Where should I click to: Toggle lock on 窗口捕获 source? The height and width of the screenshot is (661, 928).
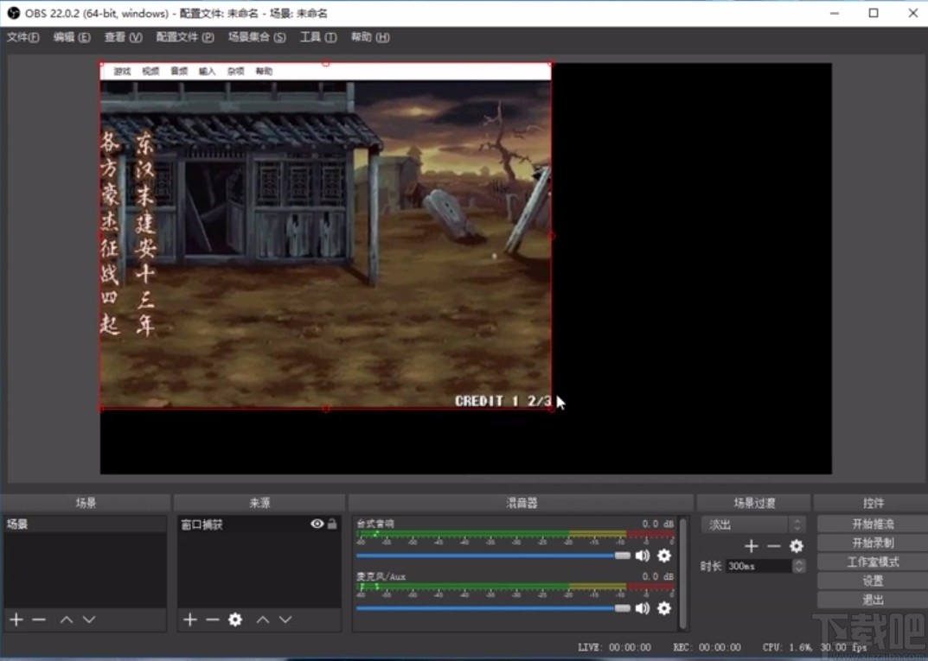pos(332,524)
